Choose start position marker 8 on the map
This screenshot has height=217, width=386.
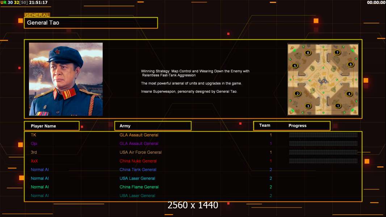click(351, 64)
